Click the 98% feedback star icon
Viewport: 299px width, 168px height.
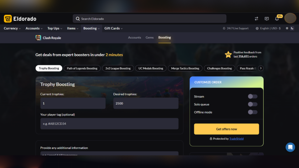(x=228, y=55)
